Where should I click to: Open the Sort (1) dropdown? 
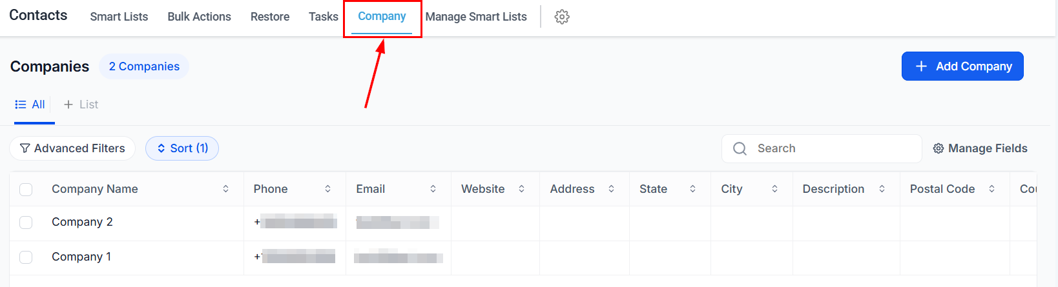182,148
